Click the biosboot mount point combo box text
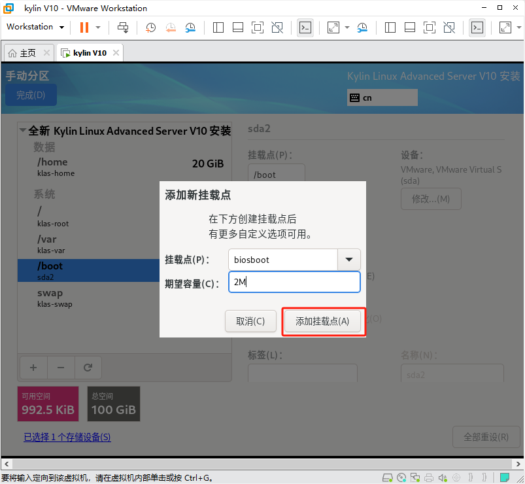 coord(283,260)
